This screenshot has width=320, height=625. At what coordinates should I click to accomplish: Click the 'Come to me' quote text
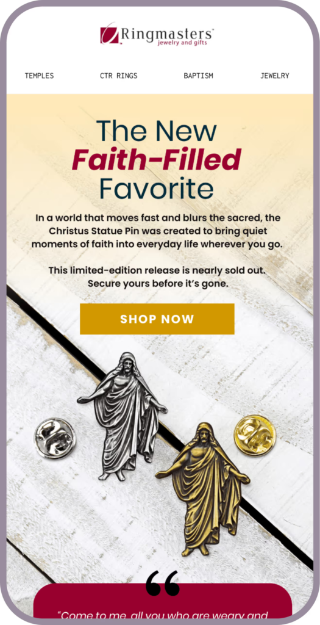(162, 615)
